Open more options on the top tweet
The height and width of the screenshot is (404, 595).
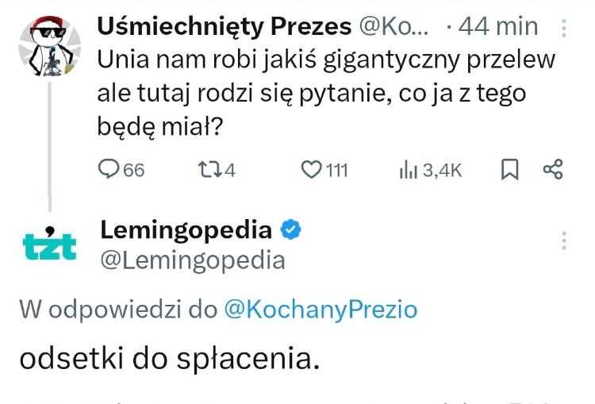point(564,29)
